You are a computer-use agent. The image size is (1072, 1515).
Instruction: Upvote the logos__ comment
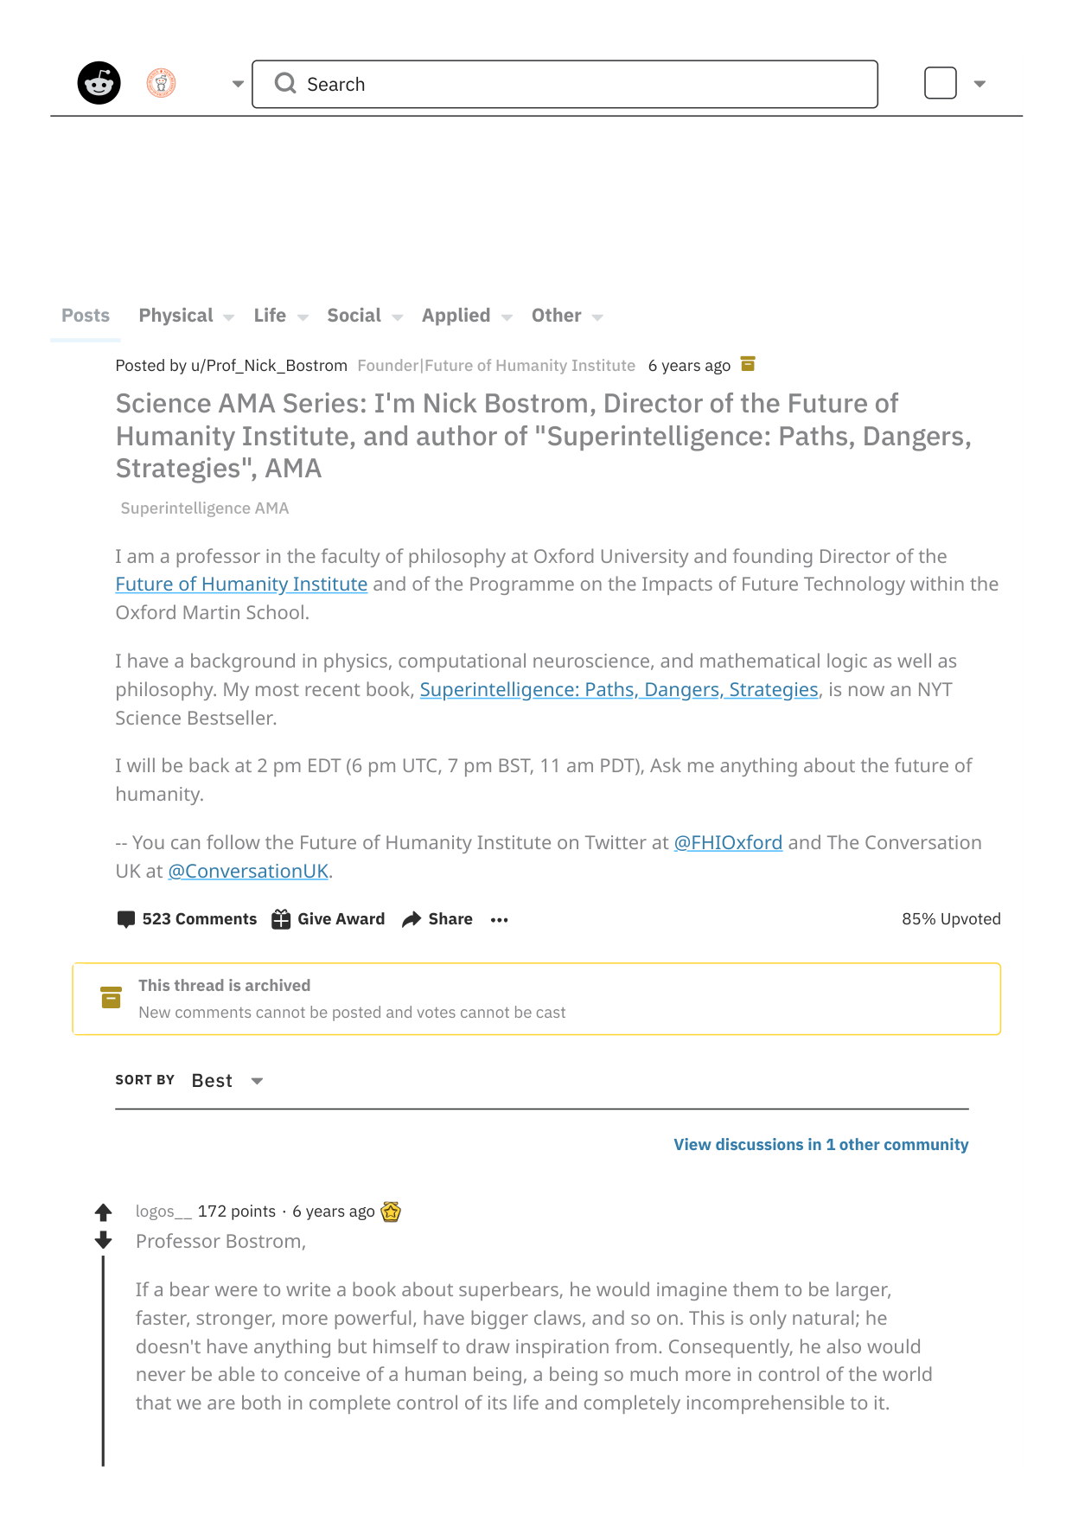pyautogui.click(x=104, y=1212)
